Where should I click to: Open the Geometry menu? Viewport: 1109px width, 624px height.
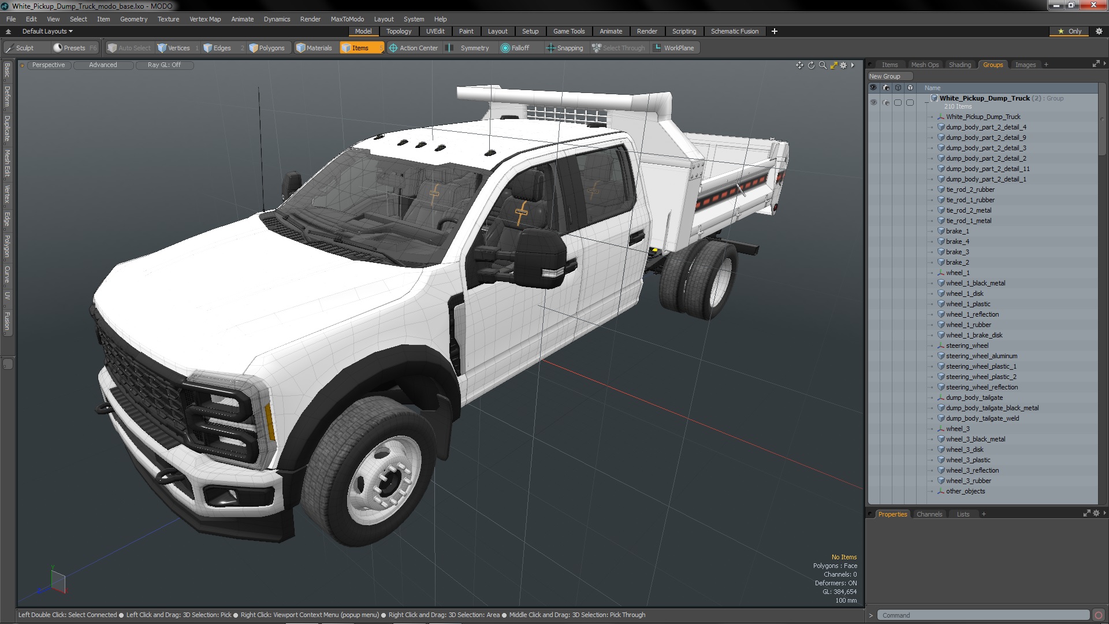(133, 19)
